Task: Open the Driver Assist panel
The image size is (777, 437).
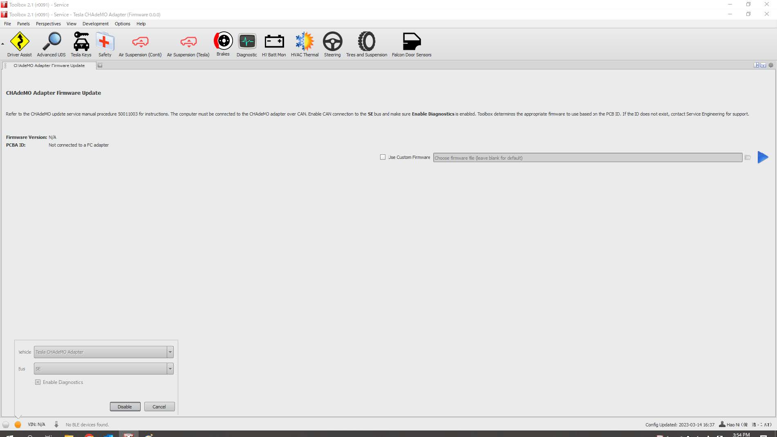Action: [19, 44]
